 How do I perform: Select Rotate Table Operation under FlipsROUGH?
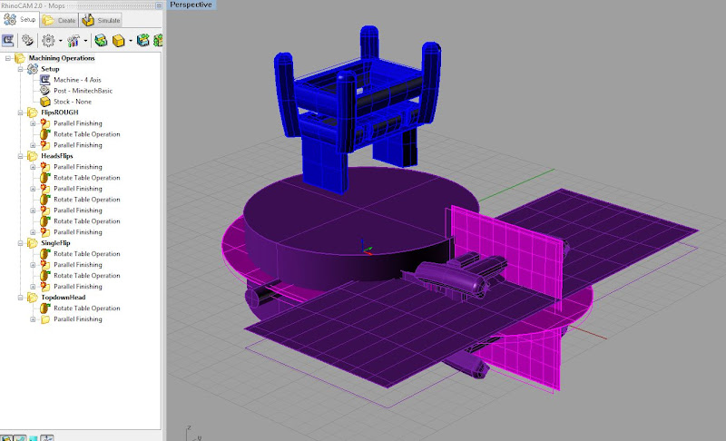coord(86,134)
